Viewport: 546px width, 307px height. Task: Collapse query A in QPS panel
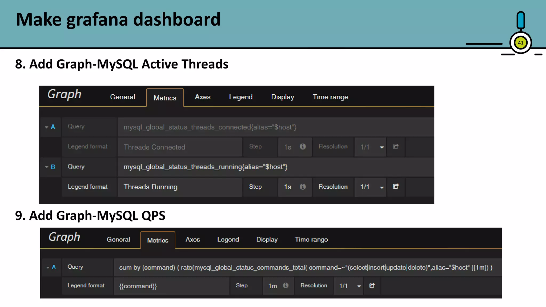(x=48, y=267)
